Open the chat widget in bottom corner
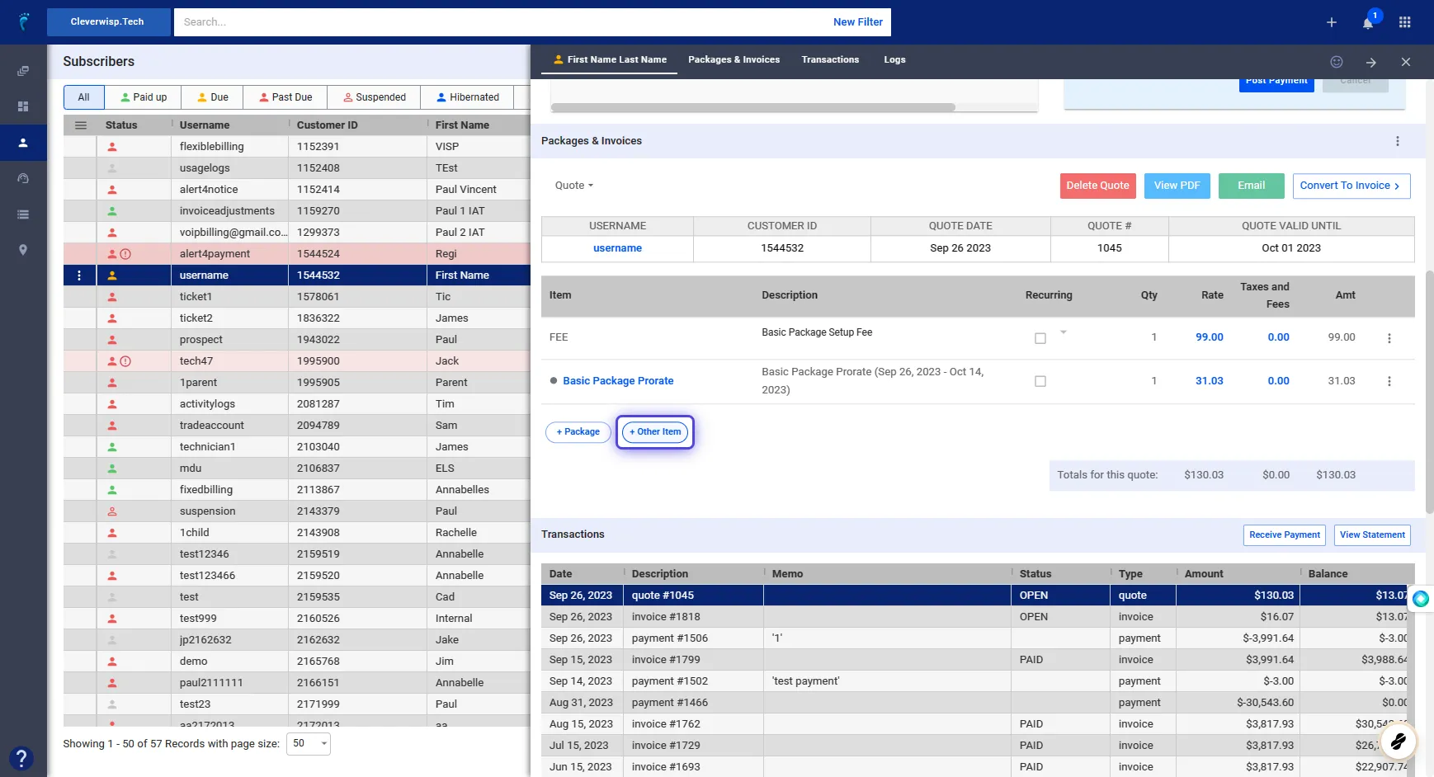This screenshot has width=1434, height=777. (x=1398, y=742)
